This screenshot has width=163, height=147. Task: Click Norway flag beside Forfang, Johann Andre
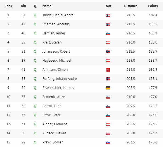click(108, 79)
